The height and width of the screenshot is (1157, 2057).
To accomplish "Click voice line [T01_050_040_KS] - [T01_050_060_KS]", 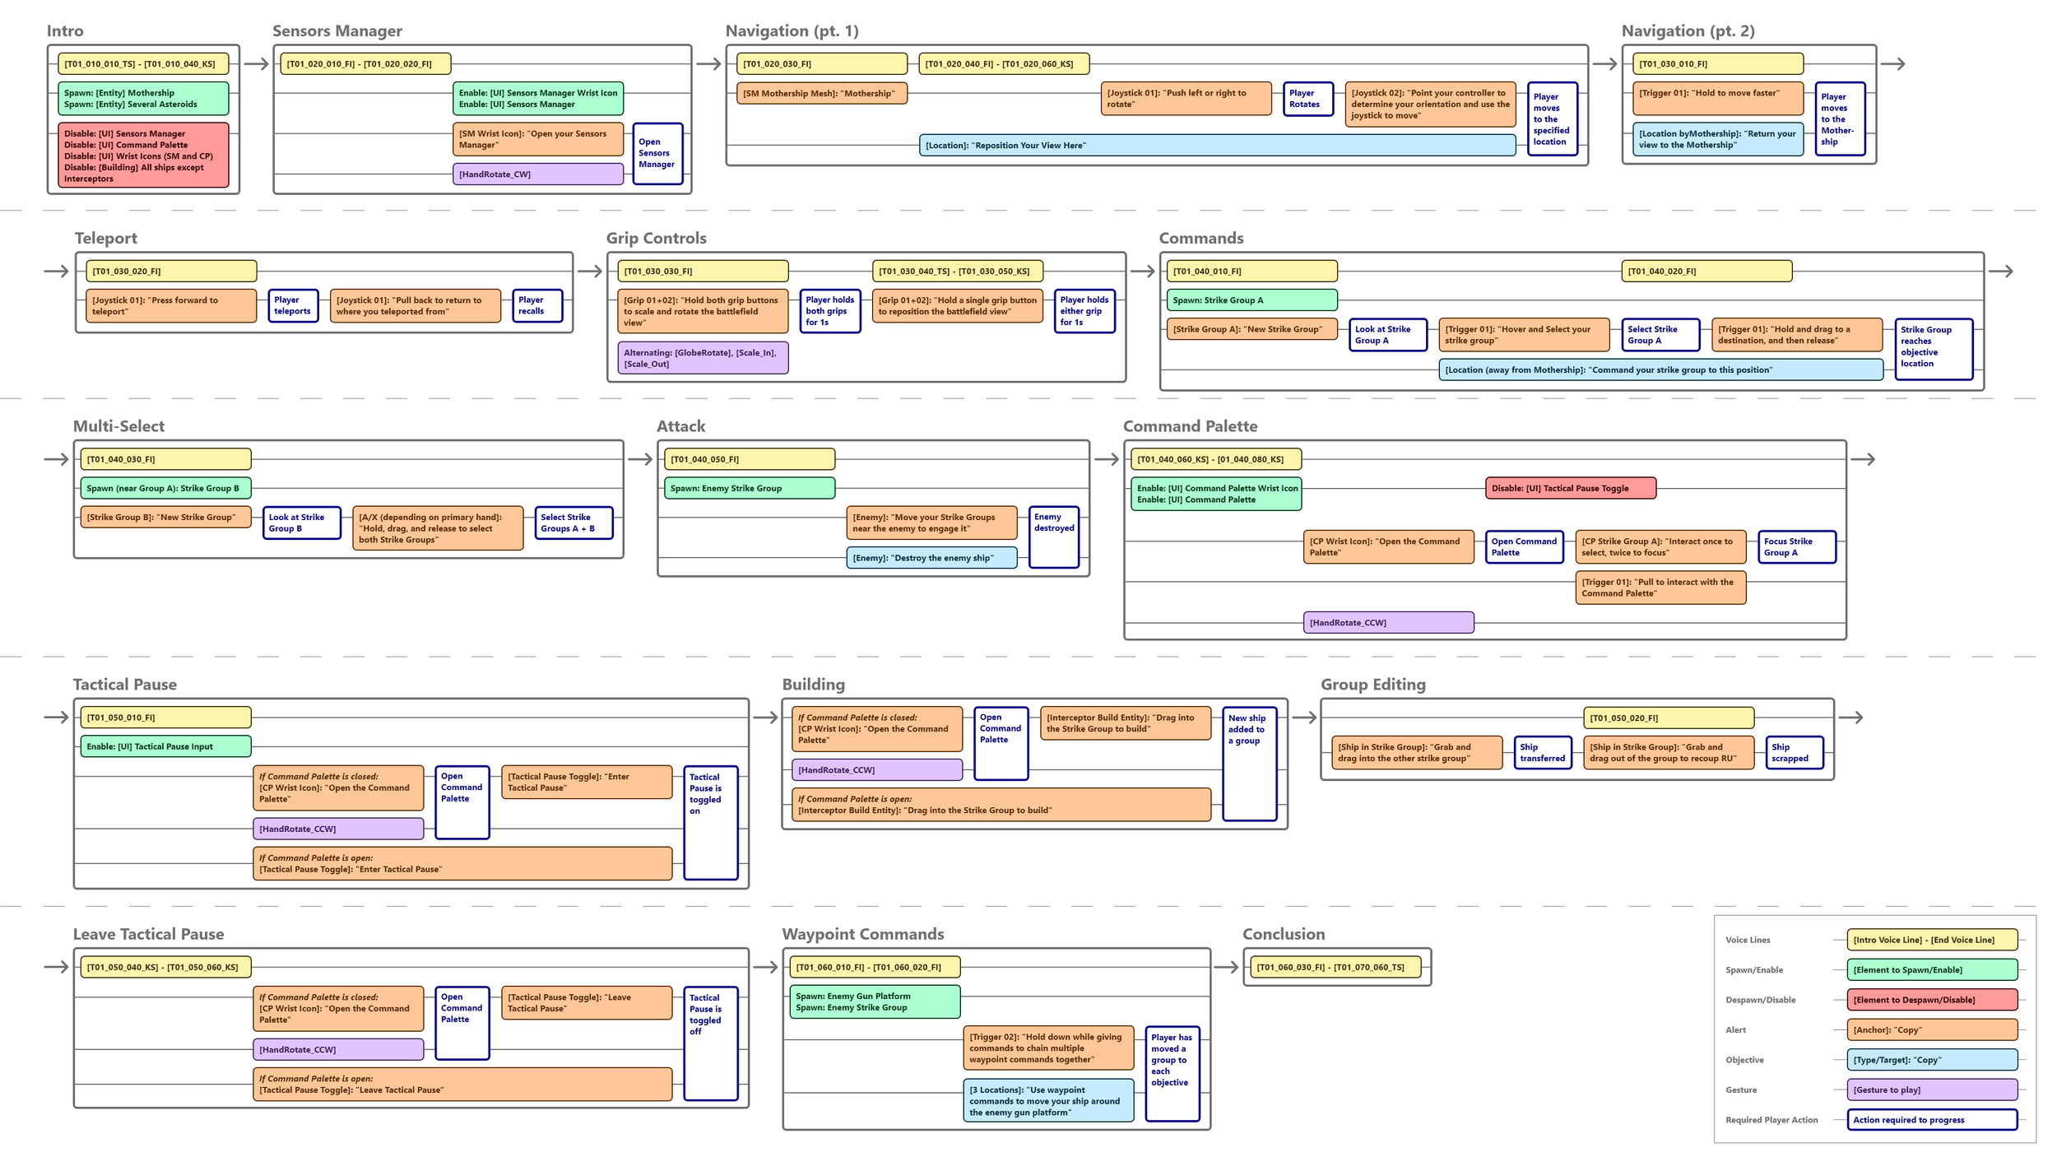I will (x=165, y=968).
